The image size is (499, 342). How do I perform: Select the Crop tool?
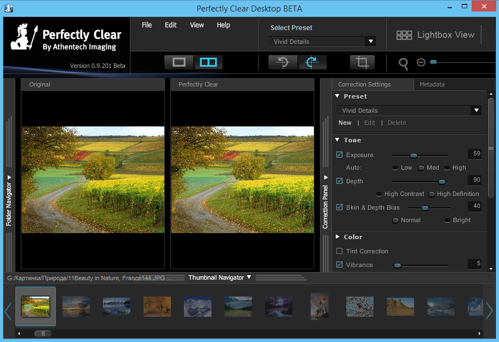(x=362, y=62)
